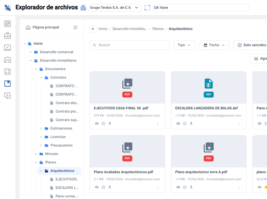267x199 pixels.
Task: Preview Plano arquitectonico torre A with eye icon
Action: coord(178,187)
